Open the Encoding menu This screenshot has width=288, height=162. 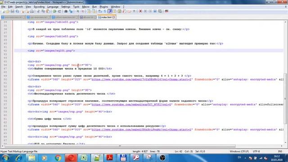pos(39,7)
